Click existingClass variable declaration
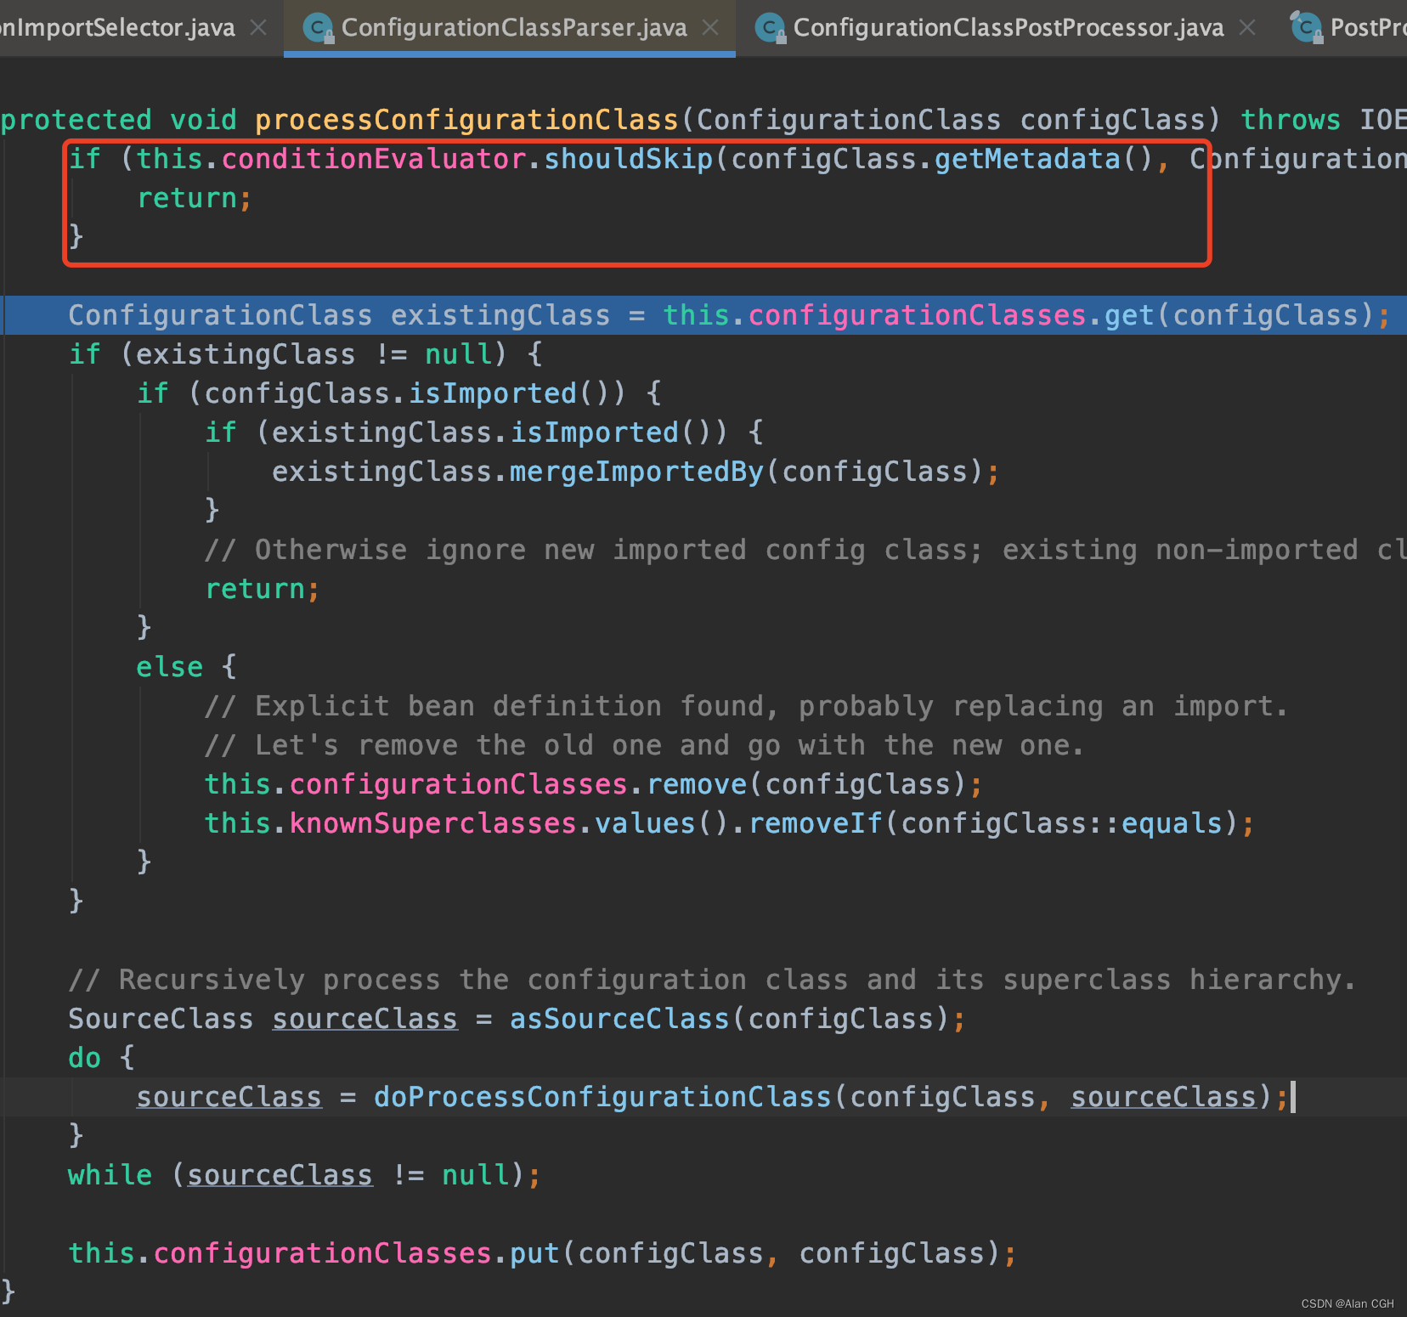 500,315
